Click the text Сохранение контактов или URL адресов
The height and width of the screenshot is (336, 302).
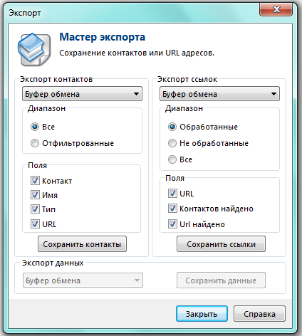pos(137,53)
